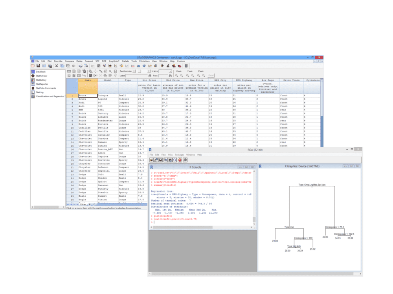Select StatReporter in the navigation pane
This screenshot has width=393, height=294.
click(x=41, y=84)
